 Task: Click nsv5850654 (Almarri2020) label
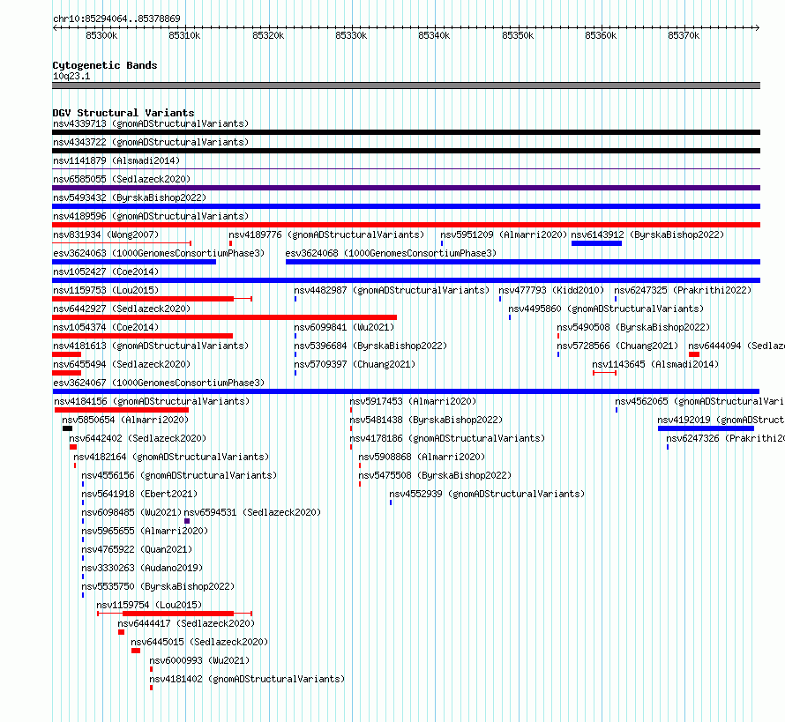tap(125, 420)
